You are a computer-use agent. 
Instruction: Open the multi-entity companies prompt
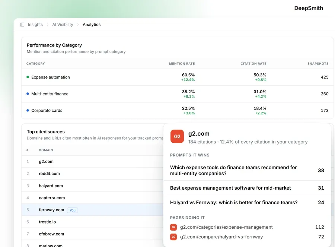point(247,170)
